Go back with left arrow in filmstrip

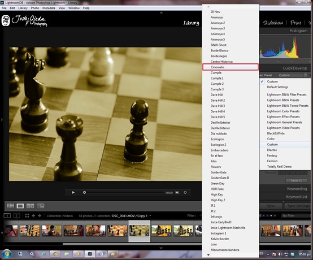(33, 216)
